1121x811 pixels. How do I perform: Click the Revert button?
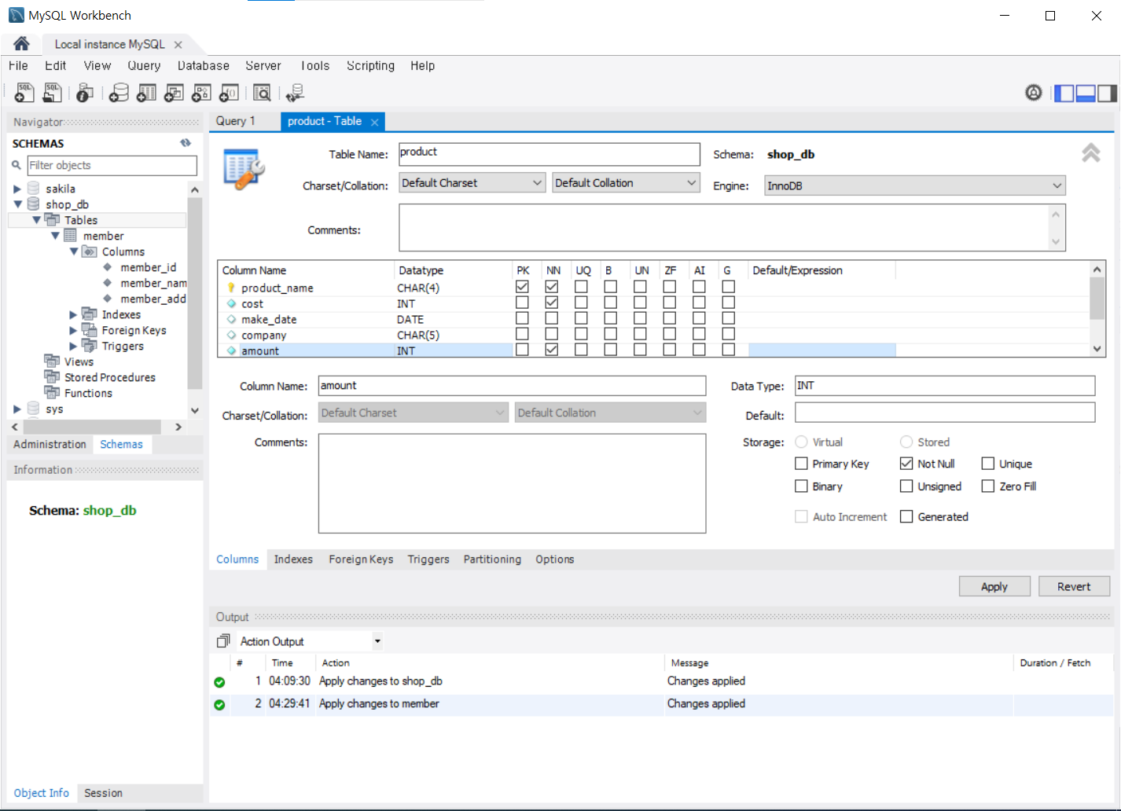(1074, 586)
